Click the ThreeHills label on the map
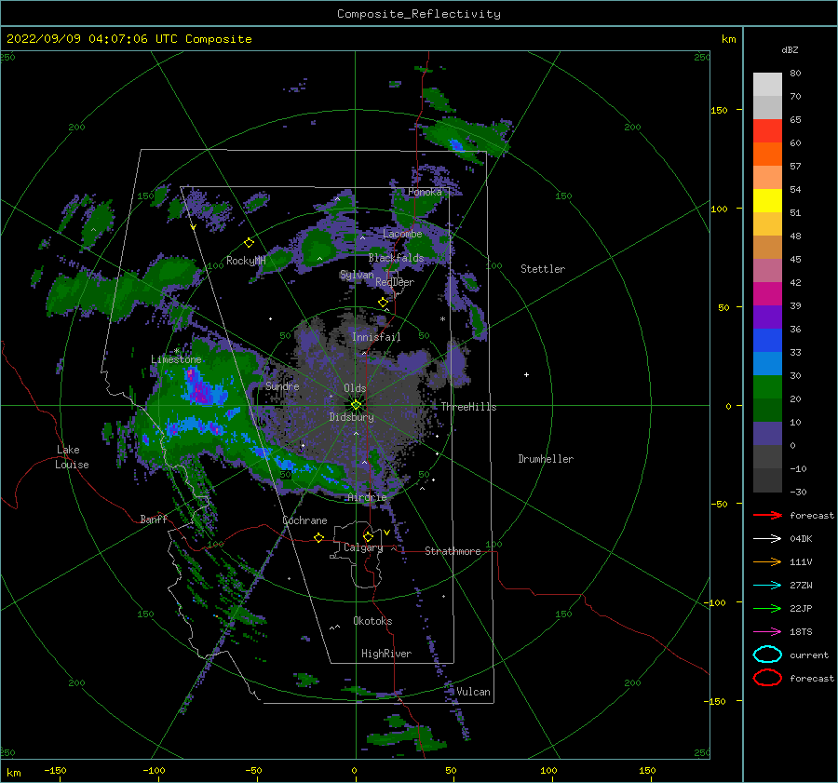The height and width of the screenshot is (783, 838). click(x=468, y=407)
